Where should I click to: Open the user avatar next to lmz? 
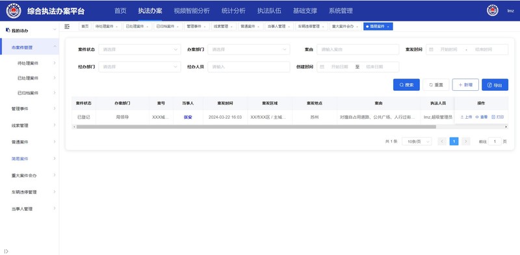point(493,10)
